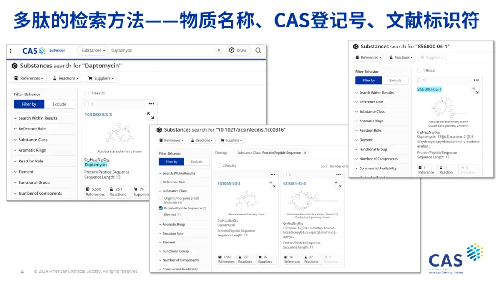Open the highlighted 856000-06-1 substance link
Viewport: 503px width, 283px height.
[x=429, y=89]
